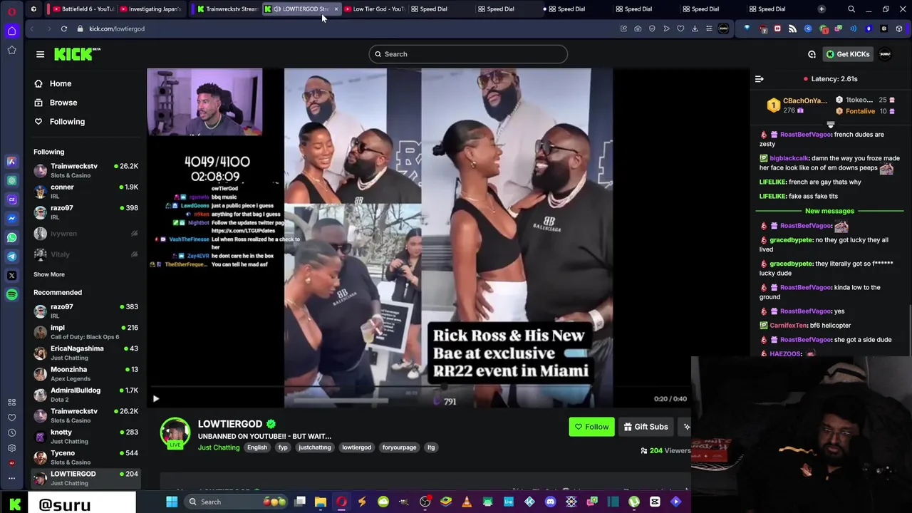The image size is (912, 513).
Task: Click the Opera menu icon
Action: pyautogui.click(x=11, y=11)
